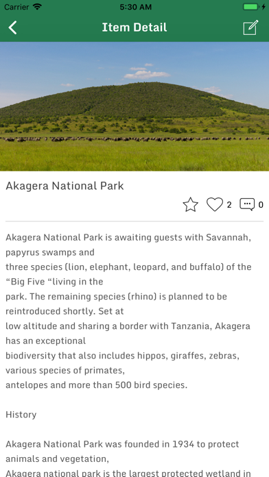Tap the Wi-Fi icon in status bar

coord(38,7)
